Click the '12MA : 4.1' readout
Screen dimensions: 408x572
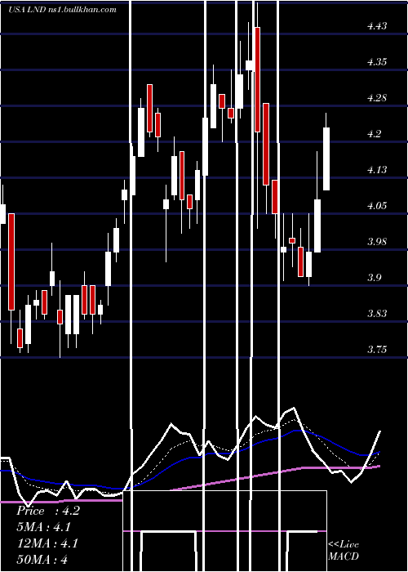[x=47, y=543]
